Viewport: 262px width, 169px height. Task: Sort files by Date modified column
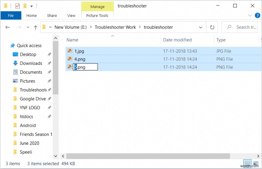click(x=177, y=40)
